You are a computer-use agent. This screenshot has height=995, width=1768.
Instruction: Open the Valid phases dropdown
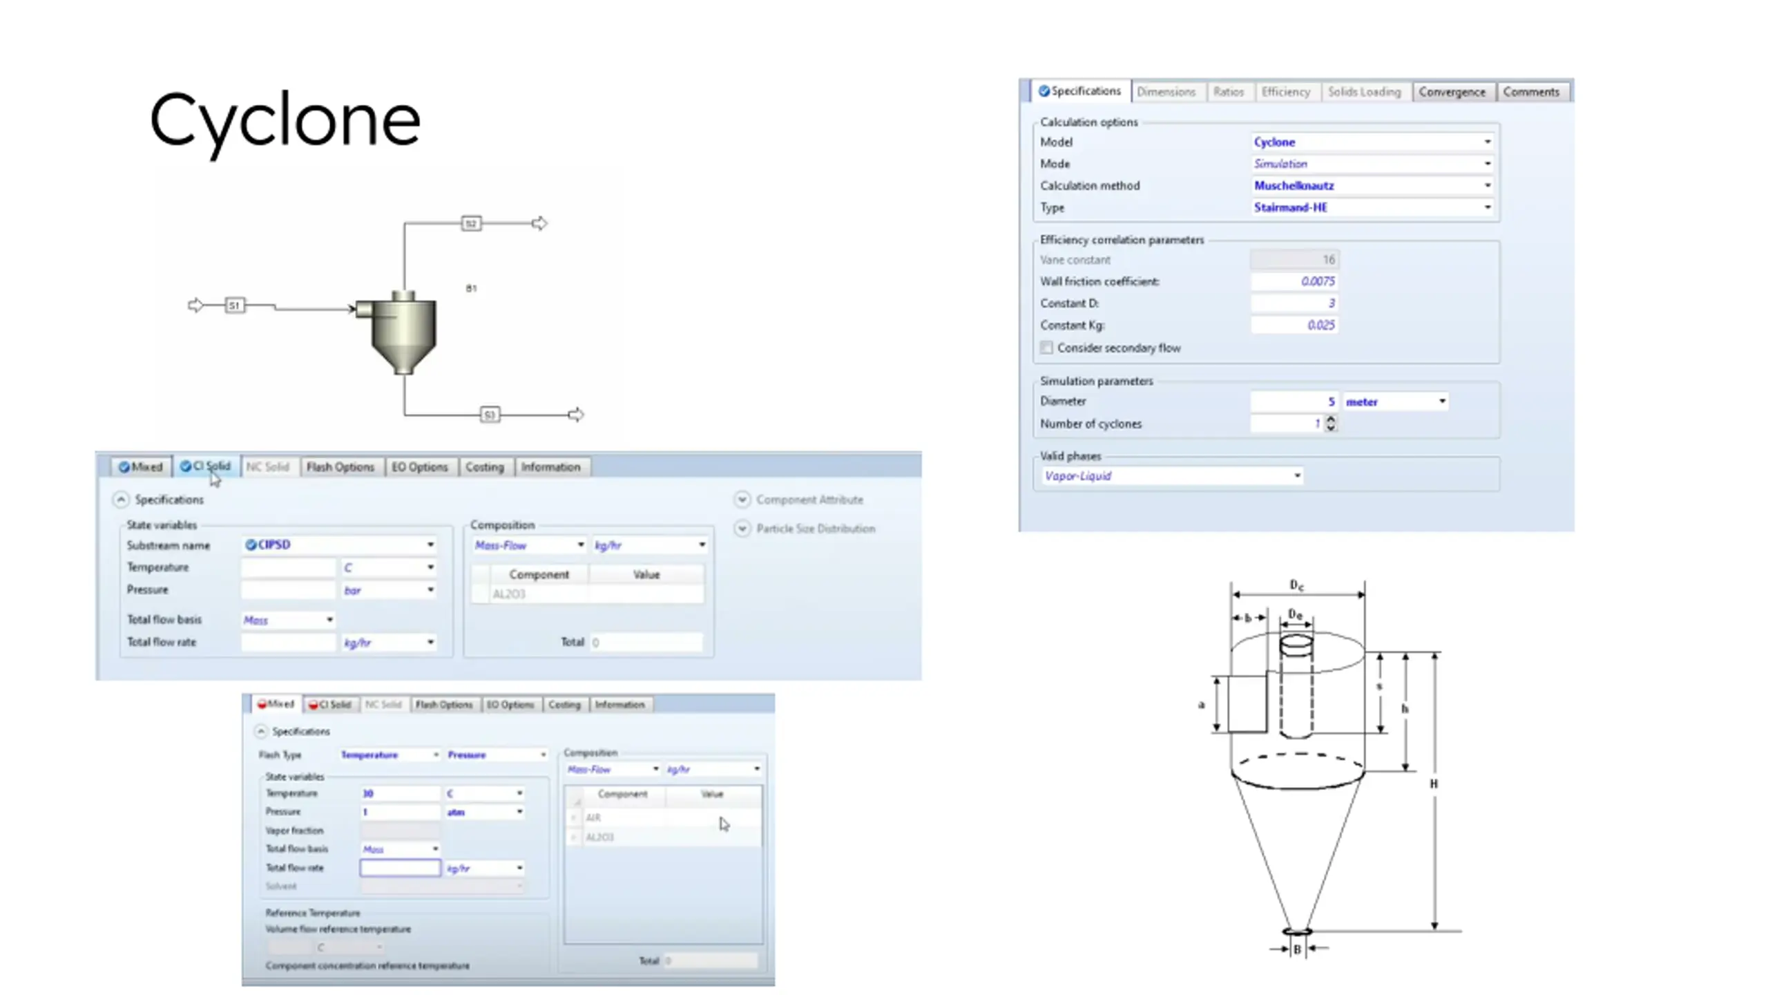pos(1296,476)
